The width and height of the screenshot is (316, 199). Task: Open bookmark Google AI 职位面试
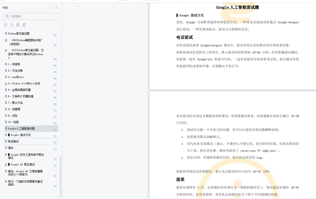tap(21, 164)
